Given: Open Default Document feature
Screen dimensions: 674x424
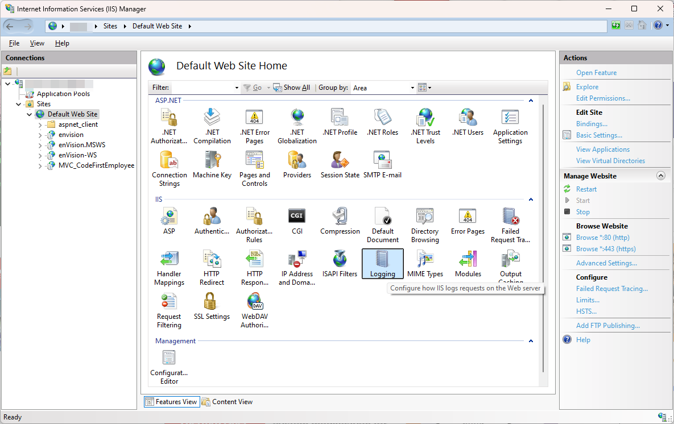Looking at the screenshot, I should 382,225.
